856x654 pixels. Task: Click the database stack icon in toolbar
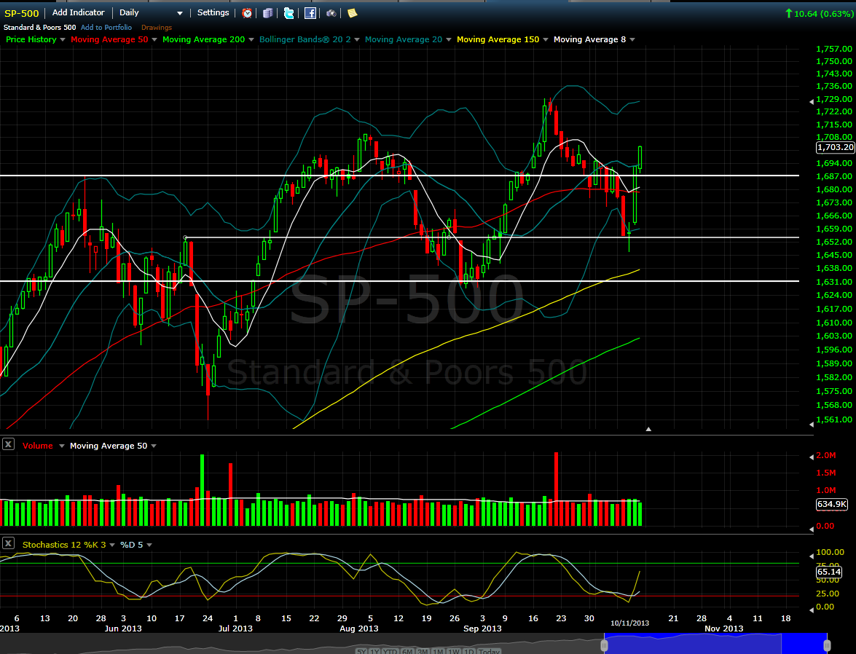(267, 13)
